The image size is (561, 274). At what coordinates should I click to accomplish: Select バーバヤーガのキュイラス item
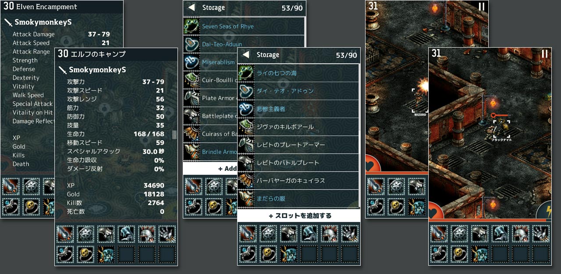coord(298,180)
